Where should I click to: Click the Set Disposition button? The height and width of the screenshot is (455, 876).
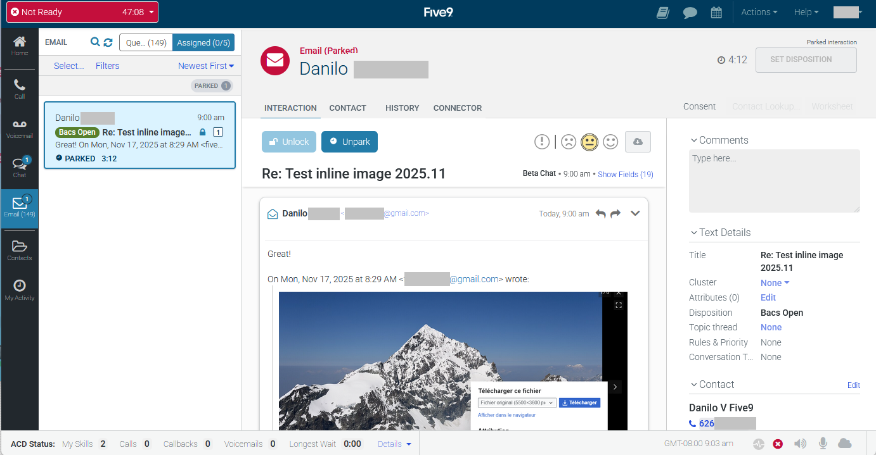click(x=806, y=59)
